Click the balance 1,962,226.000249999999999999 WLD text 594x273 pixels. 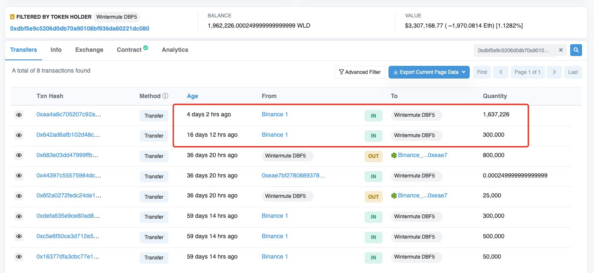[259, 25]
